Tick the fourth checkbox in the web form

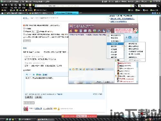pos(24,37)
